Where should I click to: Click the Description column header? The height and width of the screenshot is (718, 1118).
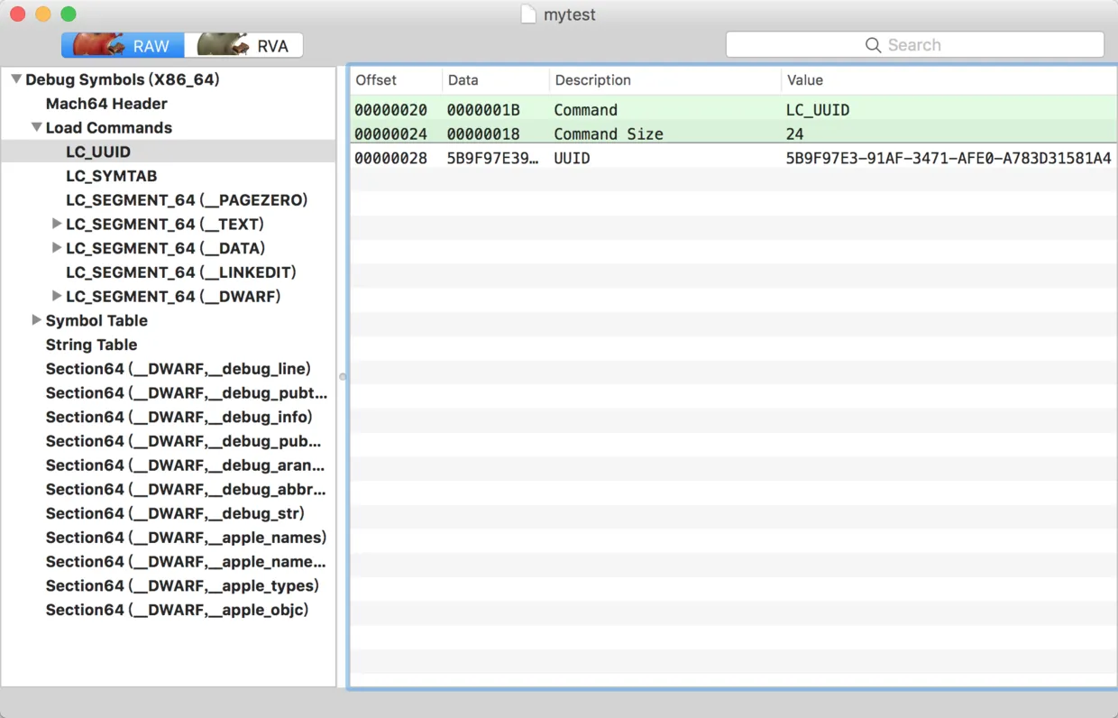coord(665,80)
